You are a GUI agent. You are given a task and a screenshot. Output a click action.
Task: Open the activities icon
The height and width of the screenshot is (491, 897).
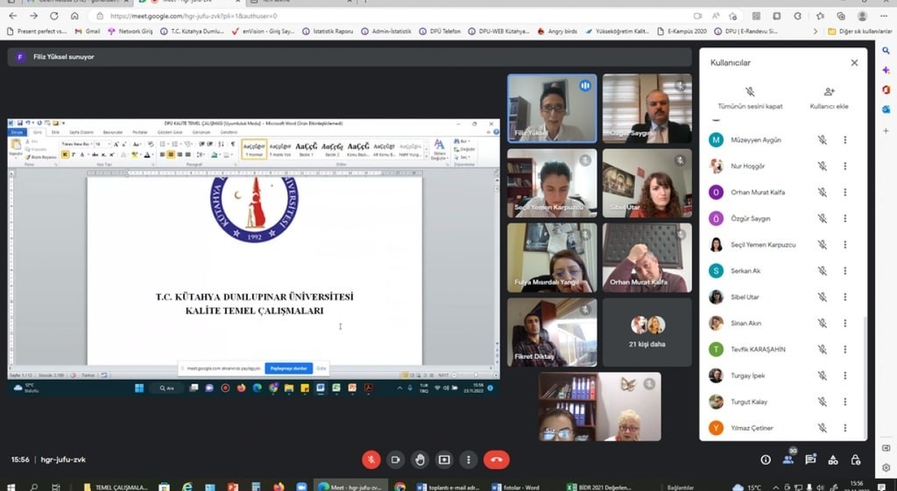click(x=833, y=459)
